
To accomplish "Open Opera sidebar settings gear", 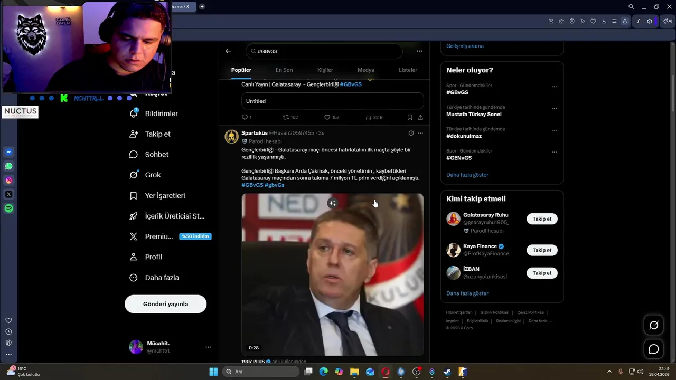I will point(8,343).
